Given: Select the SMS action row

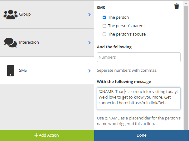Looking at the screenshot, I should click(47, 71).
